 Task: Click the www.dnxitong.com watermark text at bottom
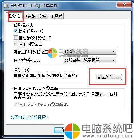point(107,136)
